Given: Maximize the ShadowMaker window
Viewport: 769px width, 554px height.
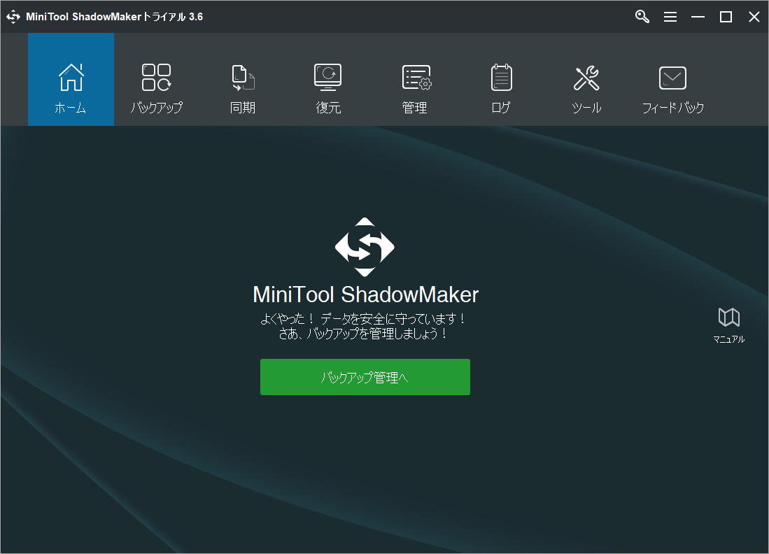Looking at the screenshot, I should pos(726,17).
